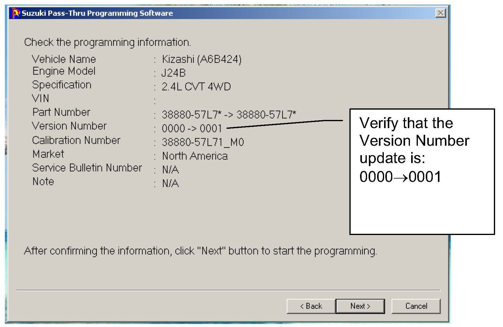
Task: Click the 'Check the programming information' heading
Action: 107,42
